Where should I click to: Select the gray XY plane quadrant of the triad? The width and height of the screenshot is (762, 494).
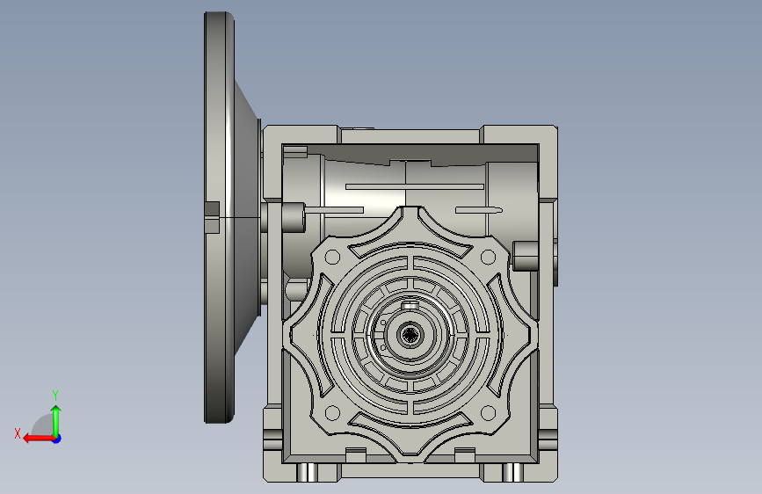pyautogui.click(x=43, y=425)
